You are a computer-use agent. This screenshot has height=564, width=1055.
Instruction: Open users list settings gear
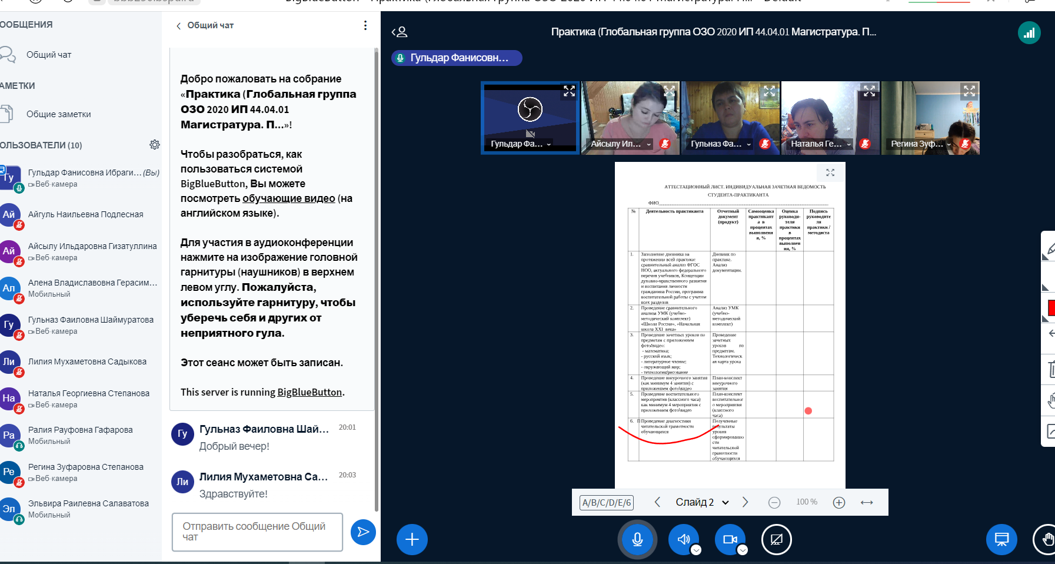155,145
